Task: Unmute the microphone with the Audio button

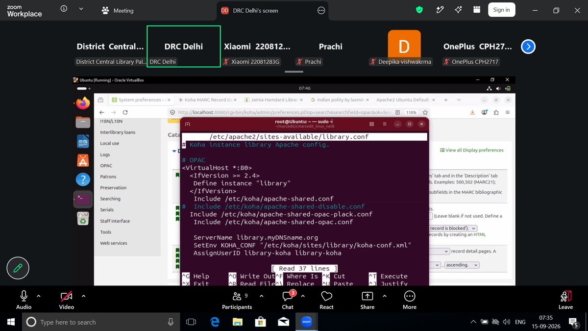Action: (x=24, y=300)
